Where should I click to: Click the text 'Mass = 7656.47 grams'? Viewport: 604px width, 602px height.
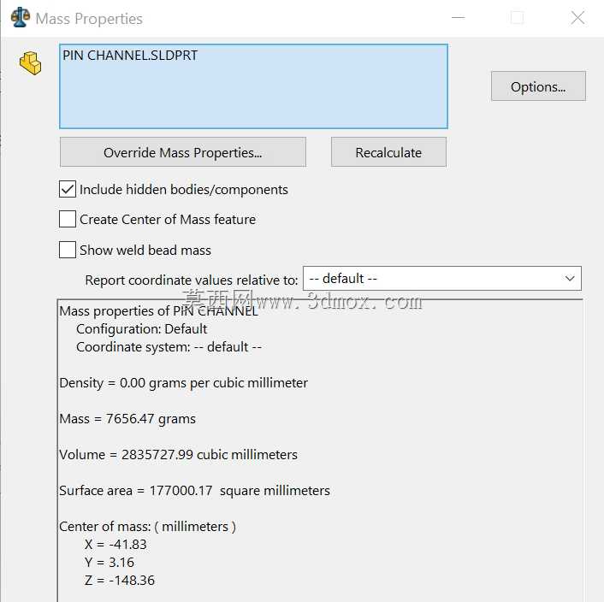pos(127,419)
